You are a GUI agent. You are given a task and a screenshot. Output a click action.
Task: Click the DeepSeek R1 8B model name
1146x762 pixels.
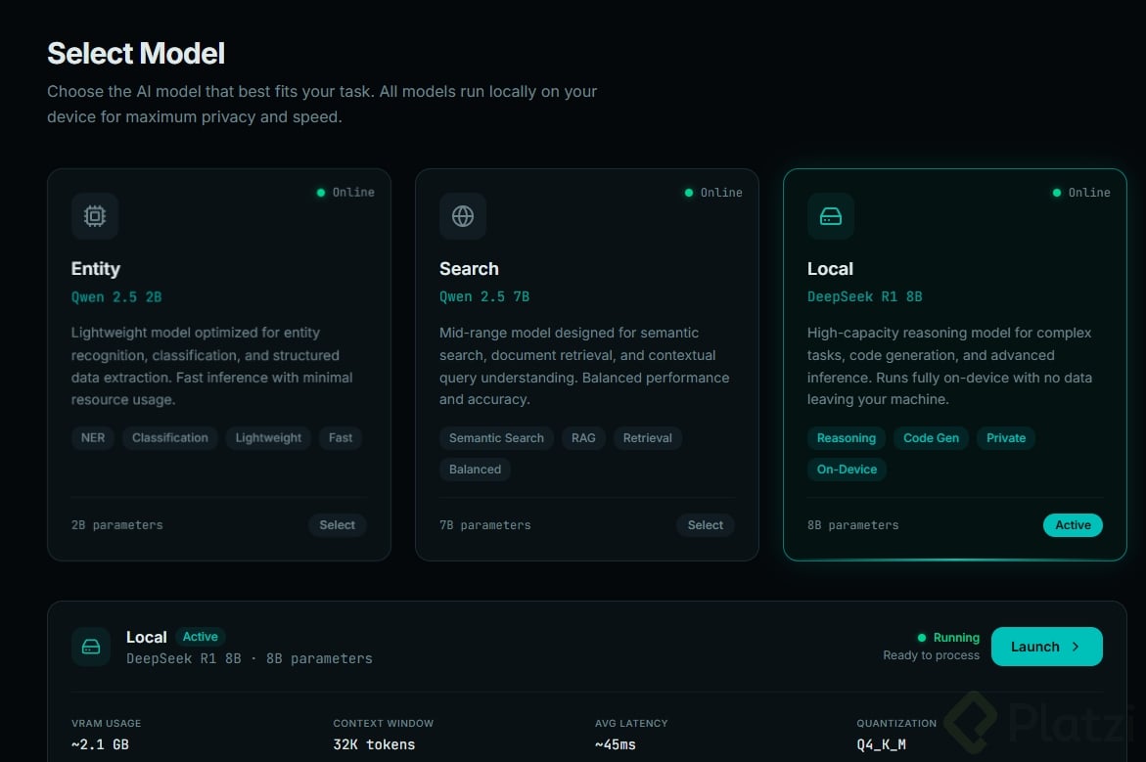pos(864,296)
